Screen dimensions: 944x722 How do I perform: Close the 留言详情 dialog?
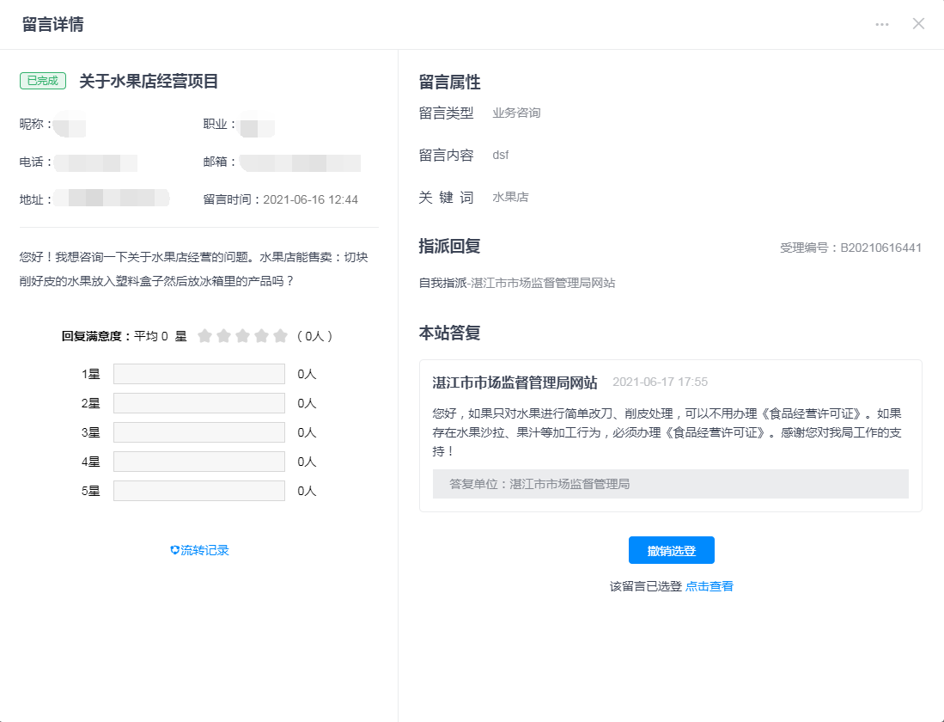[918, 24]
